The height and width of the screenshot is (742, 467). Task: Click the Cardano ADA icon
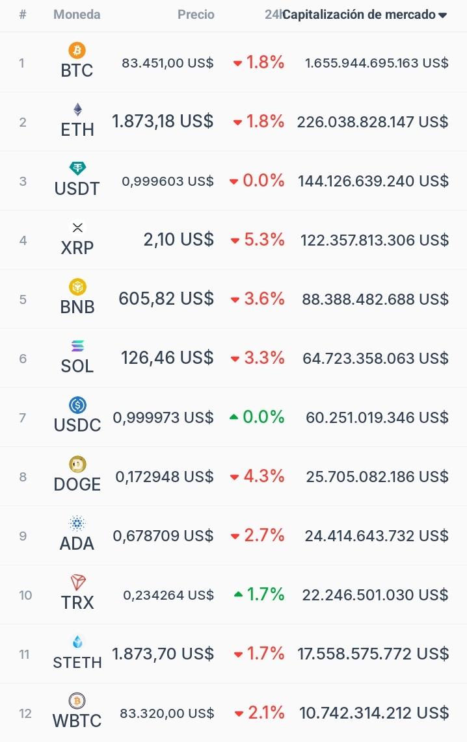tap(77, 524)
